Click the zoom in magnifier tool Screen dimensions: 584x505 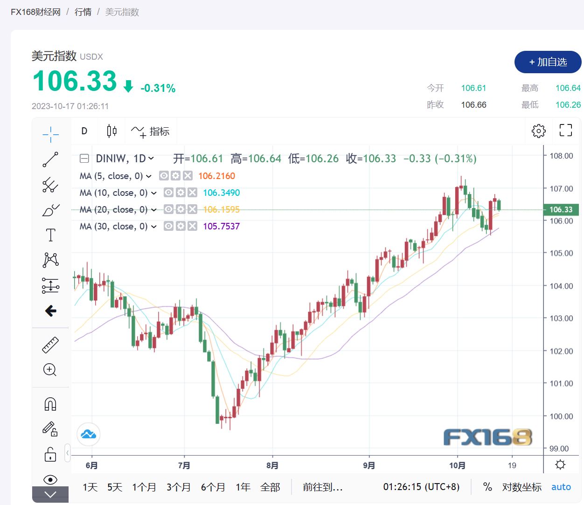pyautogui.click(x=50, y=370)
